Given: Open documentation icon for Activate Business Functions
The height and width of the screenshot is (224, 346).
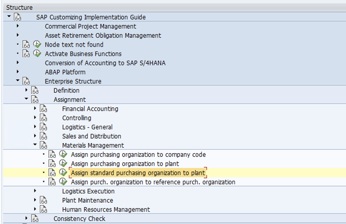Looking at the screenshot, I should (x=26, y=54).
